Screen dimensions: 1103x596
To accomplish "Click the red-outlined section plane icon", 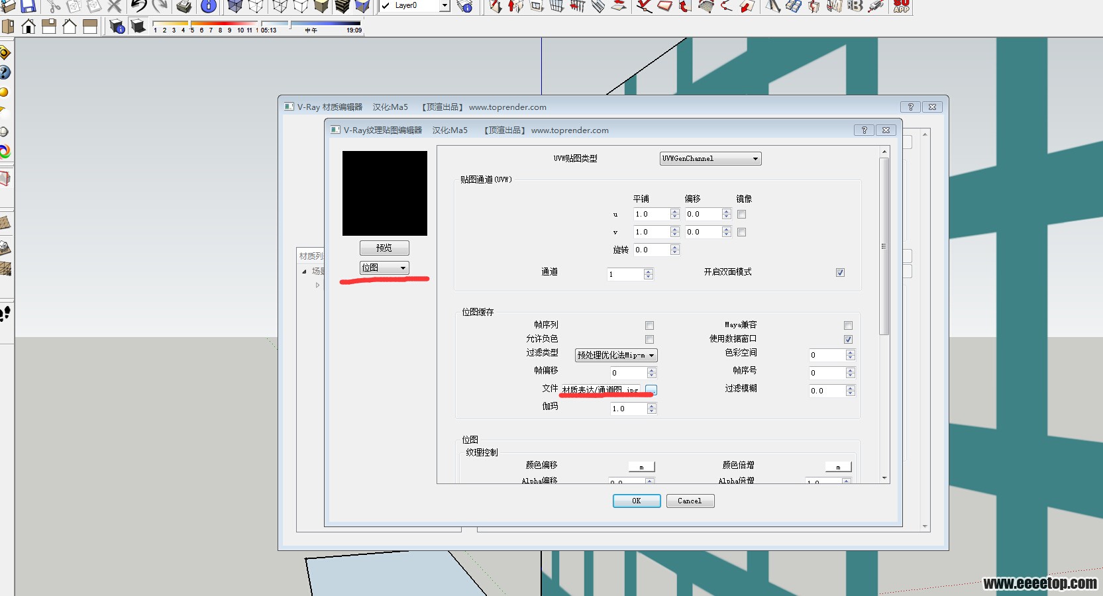I will (x=5, y=178).
